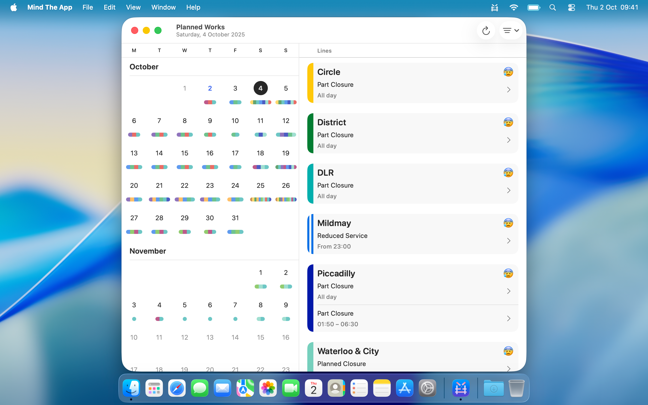
Task: Open Messages from the Dock
Action: [x=199, y=388]
